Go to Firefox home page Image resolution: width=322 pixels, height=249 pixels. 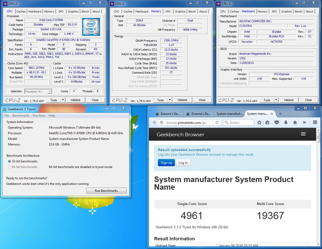point(295,122)
